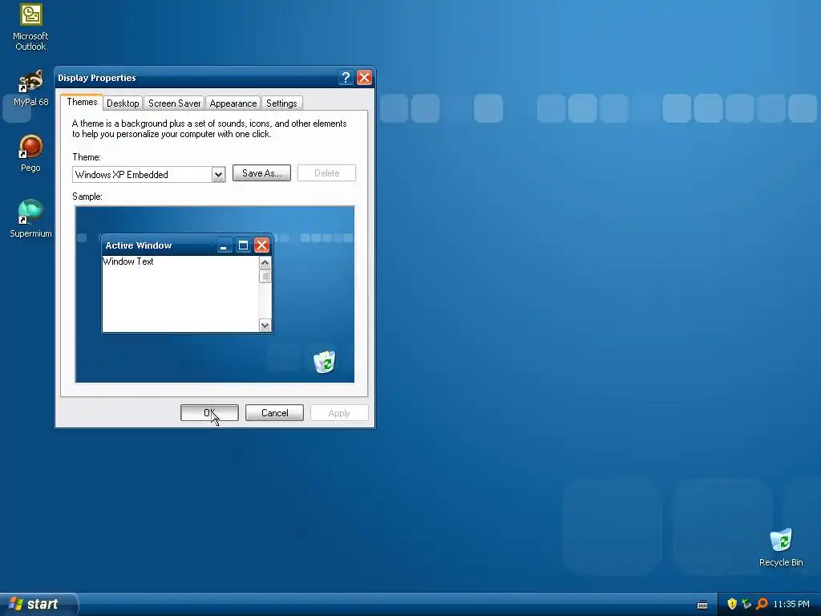This screenshot has height=616, width=821.
Task: Select the Supermium desktop shortcut
Action: (30, 219)
